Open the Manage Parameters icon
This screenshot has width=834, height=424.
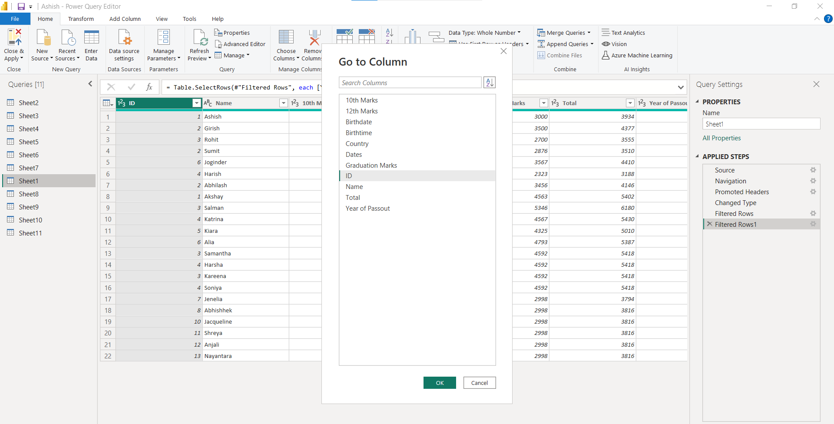pos(163,38)
